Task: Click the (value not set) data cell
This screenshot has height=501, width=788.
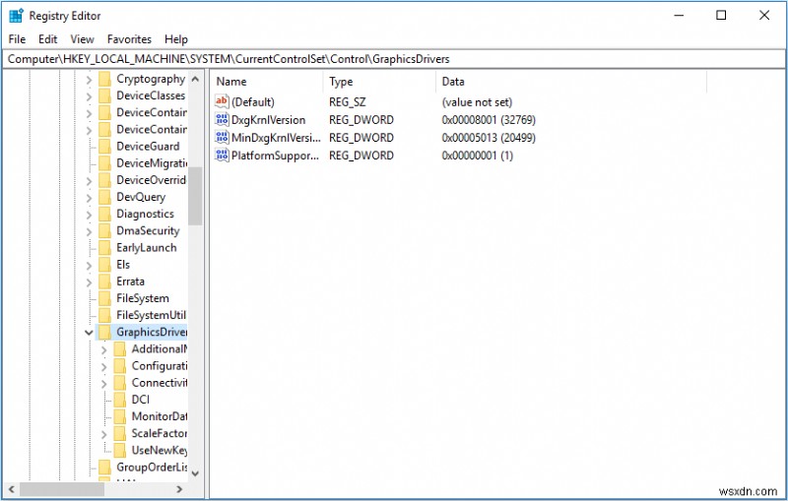Action: tap(477, 102)
